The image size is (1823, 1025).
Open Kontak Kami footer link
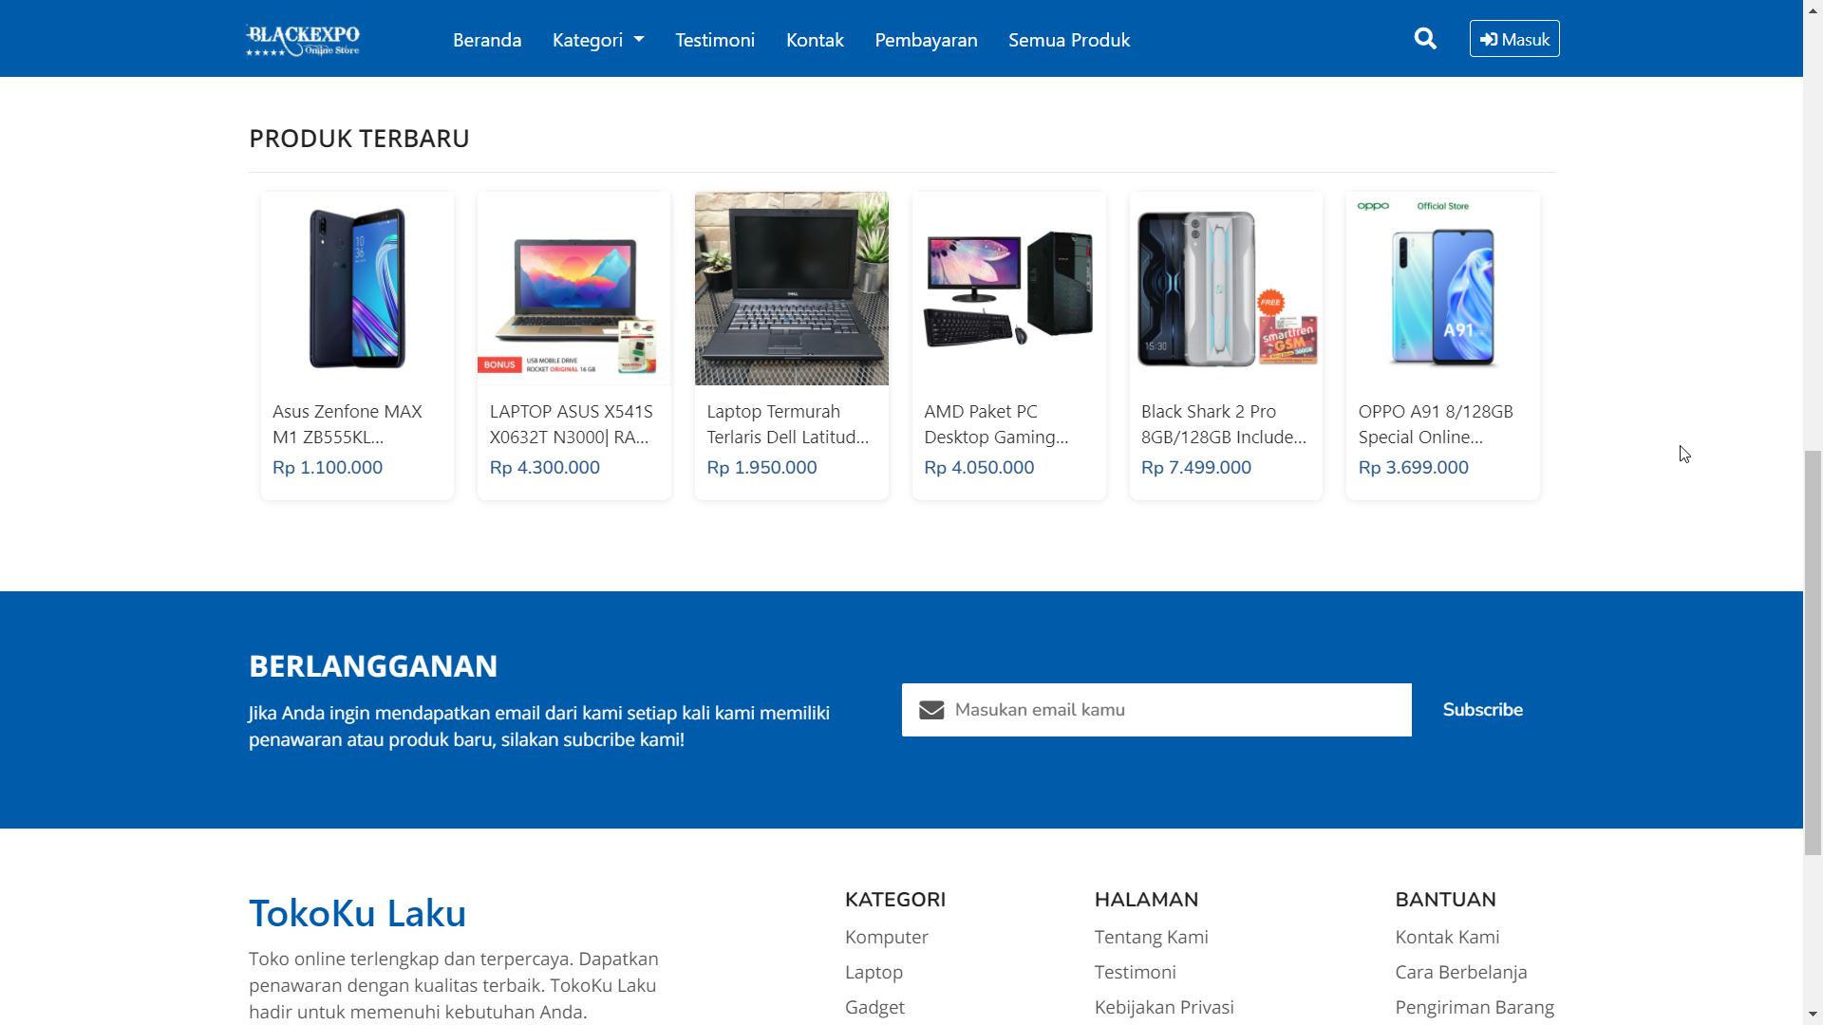click(x=1447, y=937)
